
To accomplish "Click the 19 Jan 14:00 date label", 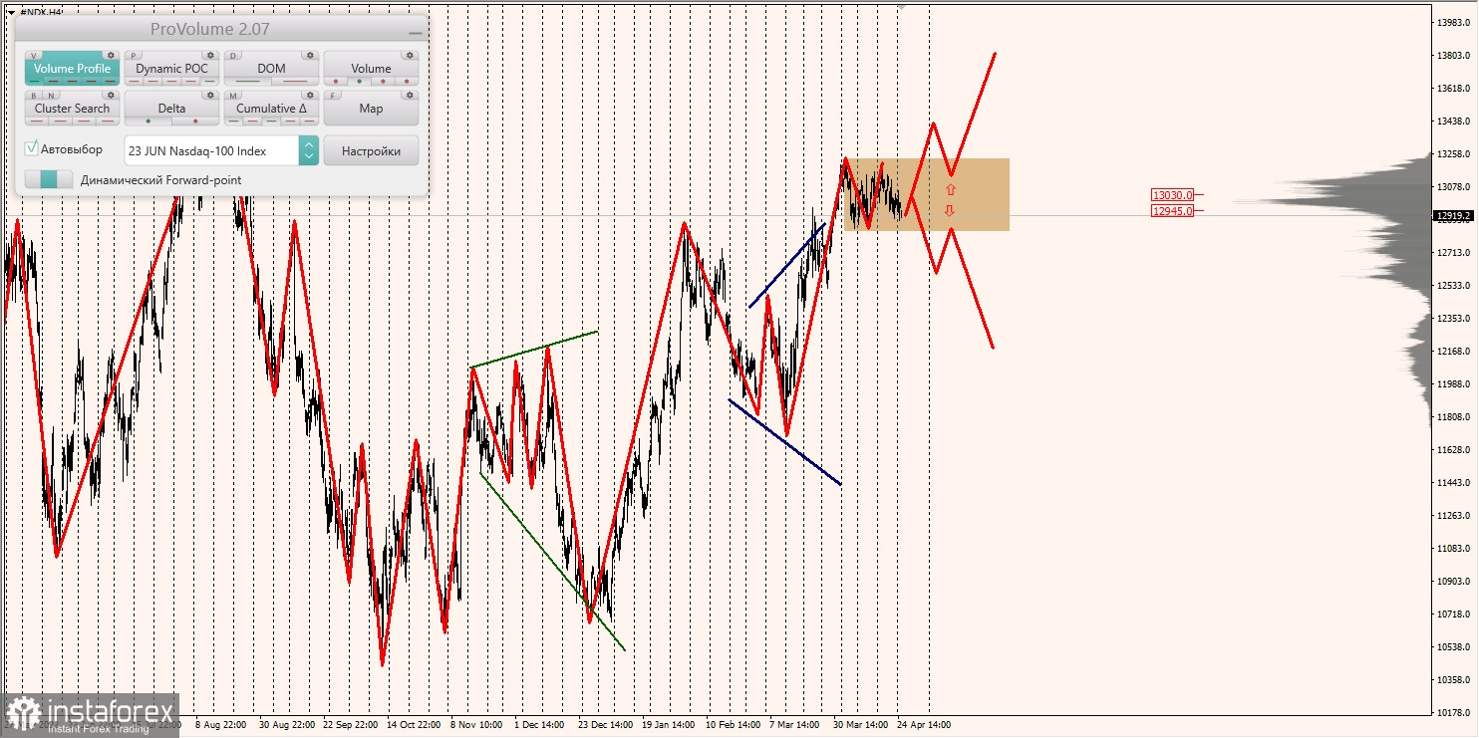I will coord(669,725).
